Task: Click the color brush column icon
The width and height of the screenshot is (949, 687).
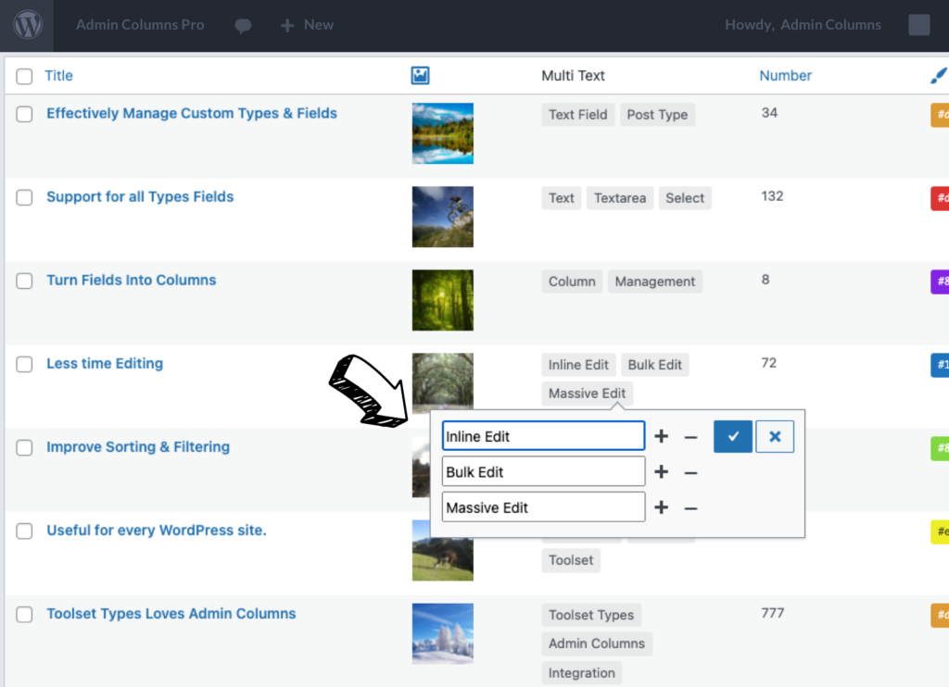Action: (x=939, y=76)
